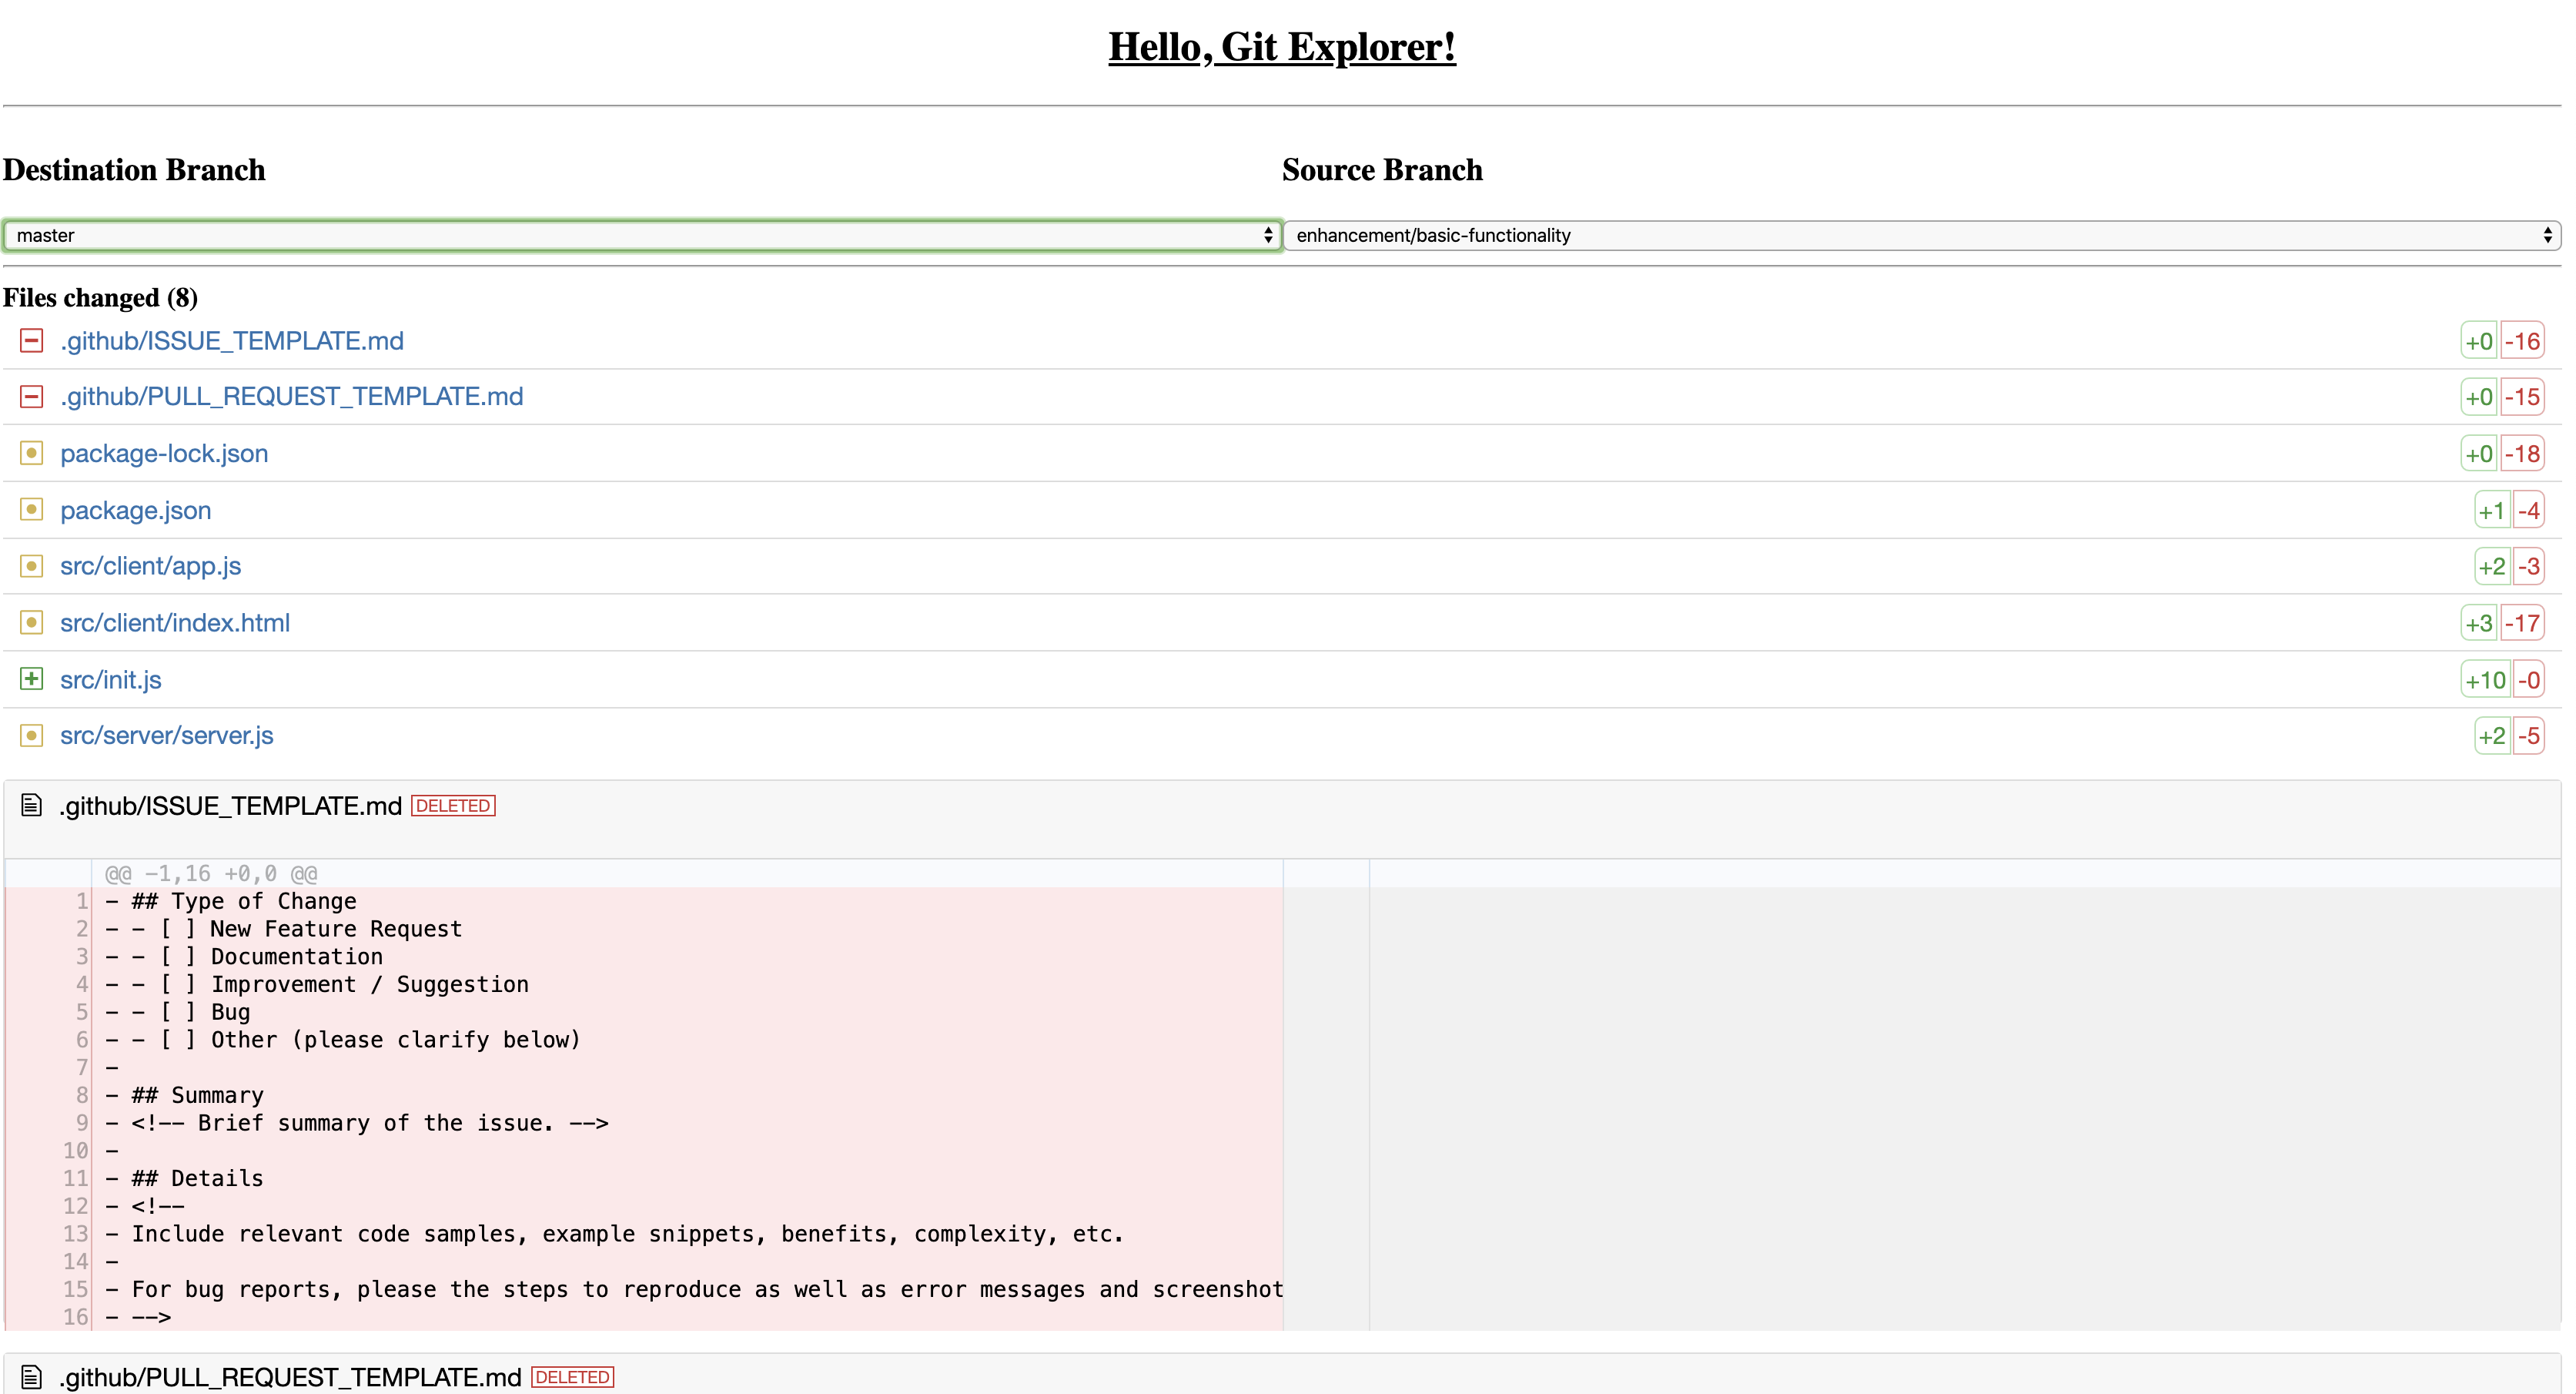Click the deleted icon beside .github/ISSUE_TEMPLATE.md
Viewport: 2576px width, 1394px height.
pyautogui.click(x=31, y=341)
